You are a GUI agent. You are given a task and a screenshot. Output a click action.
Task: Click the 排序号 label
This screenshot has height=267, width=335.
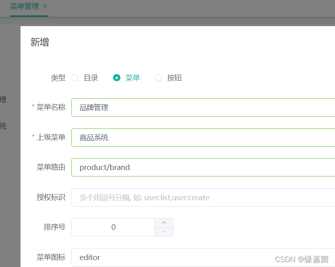[55, 227]
